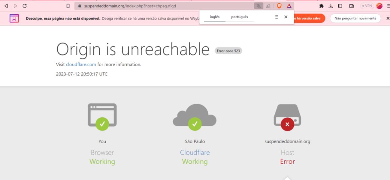The width and height of the screenshot is (390, 180).
Task: Go back with the browser back arrow
Action: (x=6, y=6)
